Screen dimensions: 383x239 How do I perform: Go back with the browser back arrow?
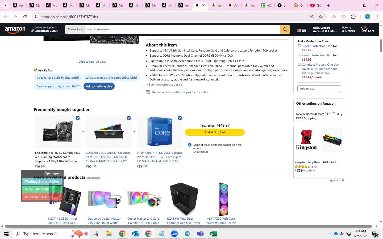(6, 17)
